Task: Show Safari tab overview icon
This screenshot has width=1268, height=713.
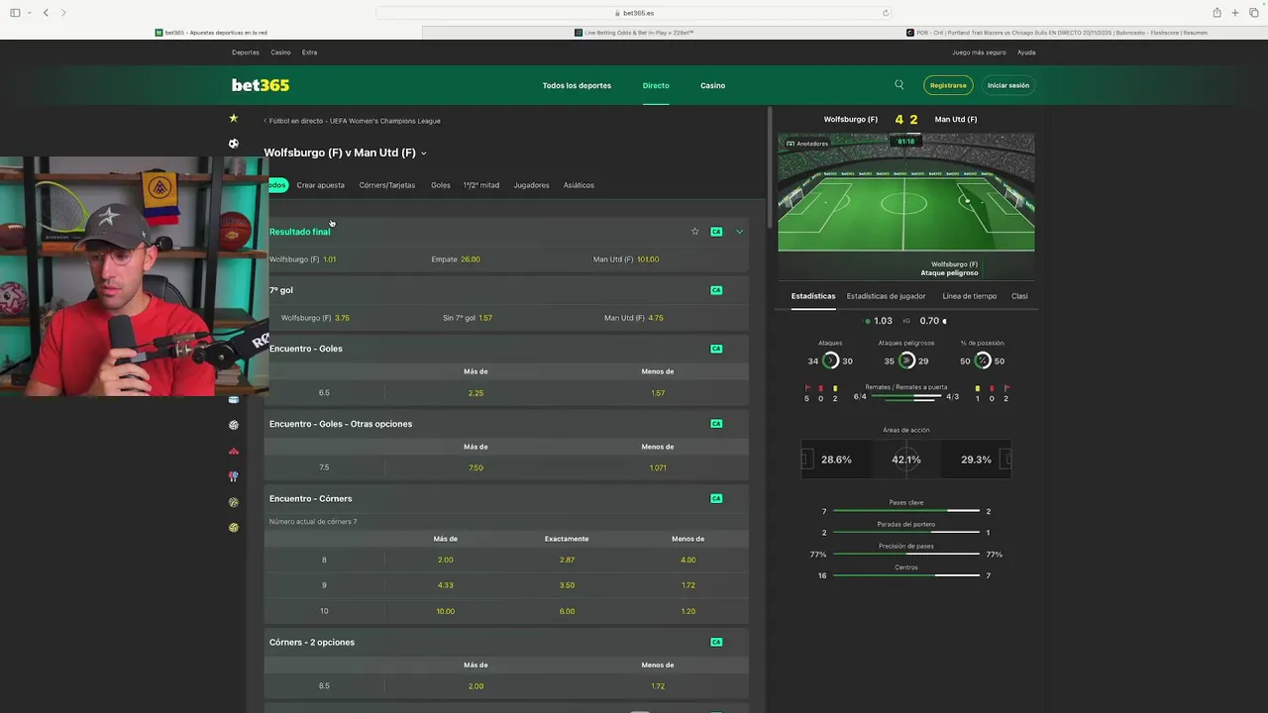Action: point(1253,13)
